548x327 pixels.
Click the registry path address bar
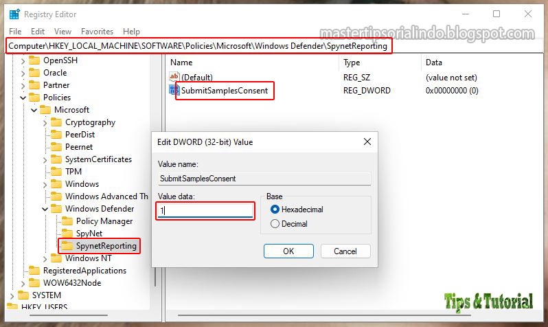point(273,46)
